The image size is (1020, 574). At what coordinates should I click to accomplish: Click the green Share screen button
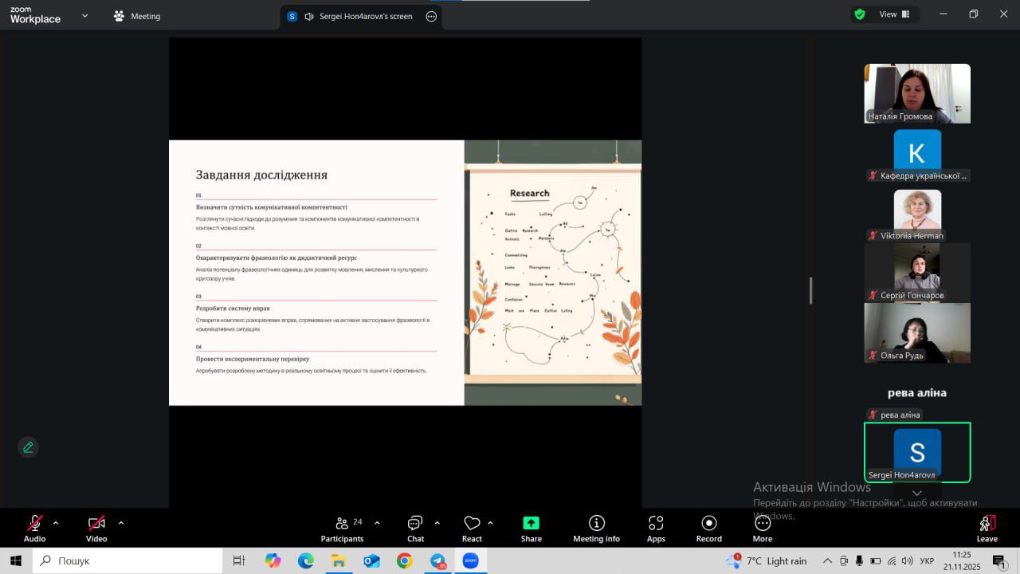pyautogui.click(x=531, y=528)
